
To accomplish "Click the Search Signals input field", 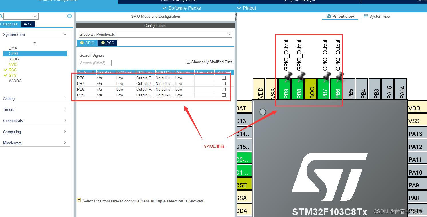I will coord(95,63).
